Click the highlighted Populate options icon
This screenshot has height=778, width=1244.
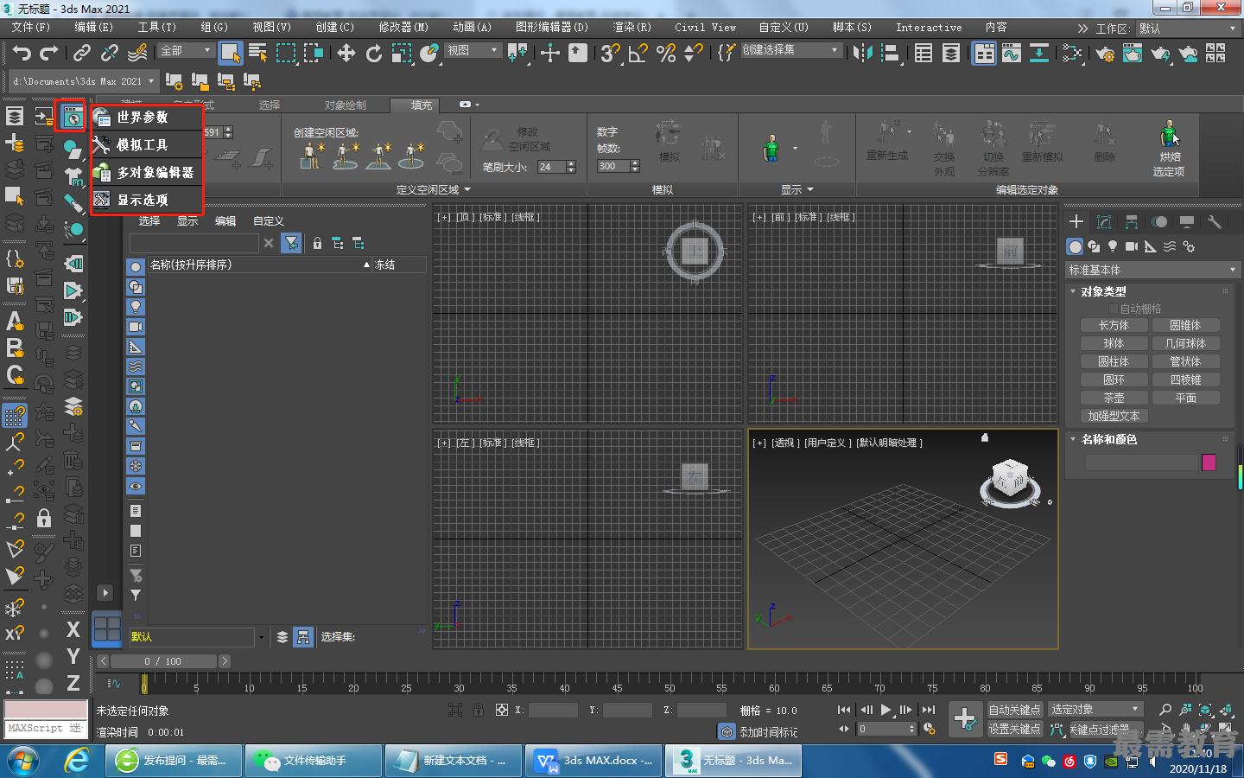72,117
